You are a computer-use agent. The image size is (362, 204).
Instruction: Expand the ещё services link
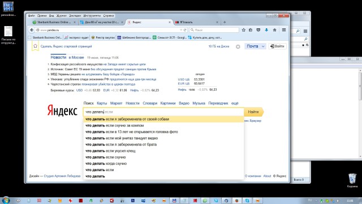pos(235,103)
